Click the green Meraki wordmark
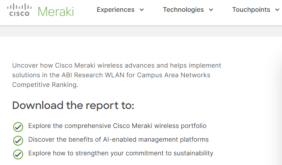This screenshot has width=282, height=165. [56, 11]
